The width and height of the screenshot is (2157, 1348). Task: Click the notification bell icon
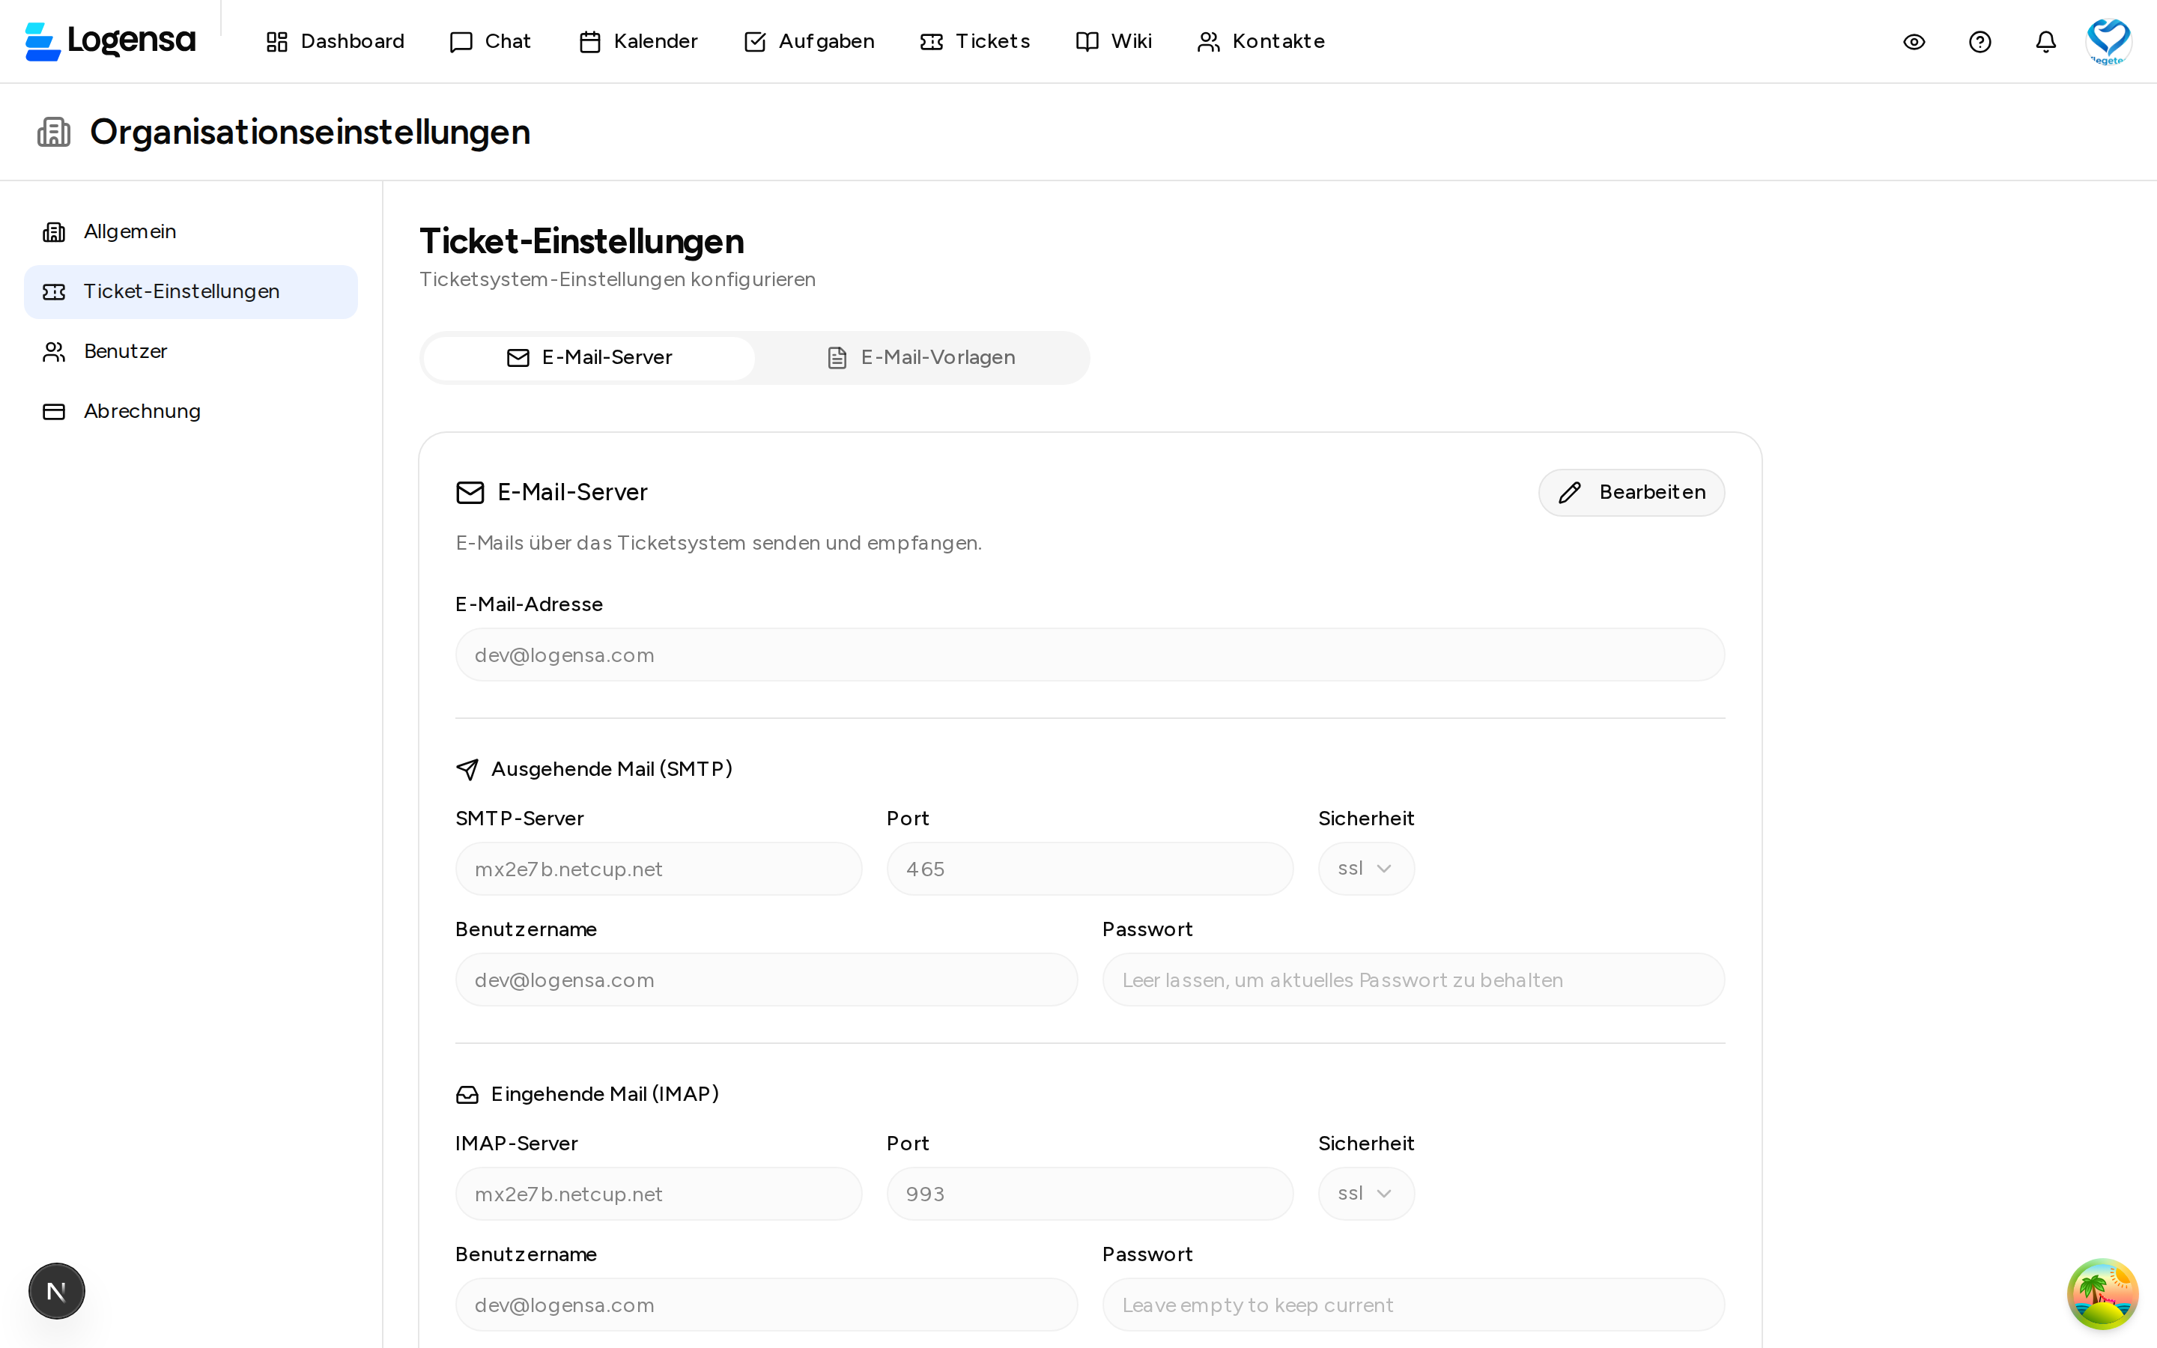[2045, 41]
